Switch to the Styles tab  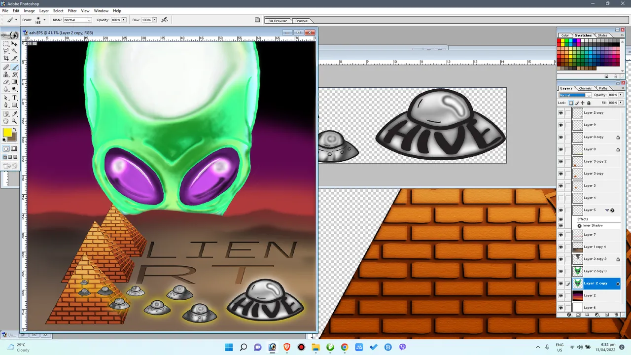tap(602, 35)
